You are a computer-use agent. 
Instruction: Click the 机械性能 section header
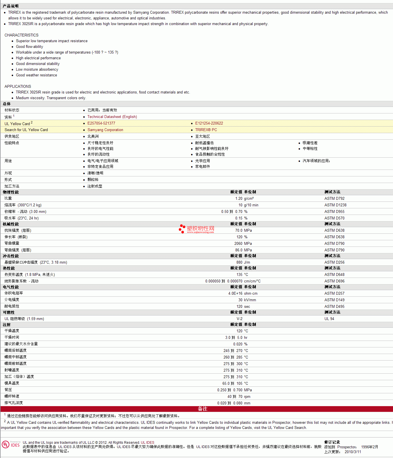(x=11, y=224)
